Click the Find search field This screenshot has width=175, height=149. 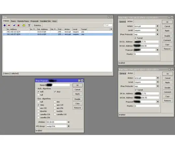click(108, 25)
